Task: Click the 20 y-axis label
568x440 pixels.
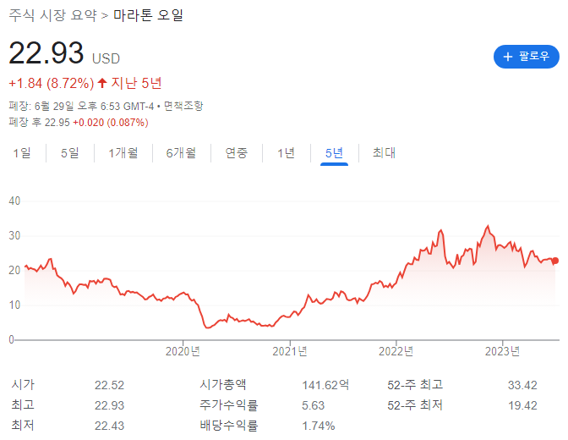Action: tap(14, 270)
